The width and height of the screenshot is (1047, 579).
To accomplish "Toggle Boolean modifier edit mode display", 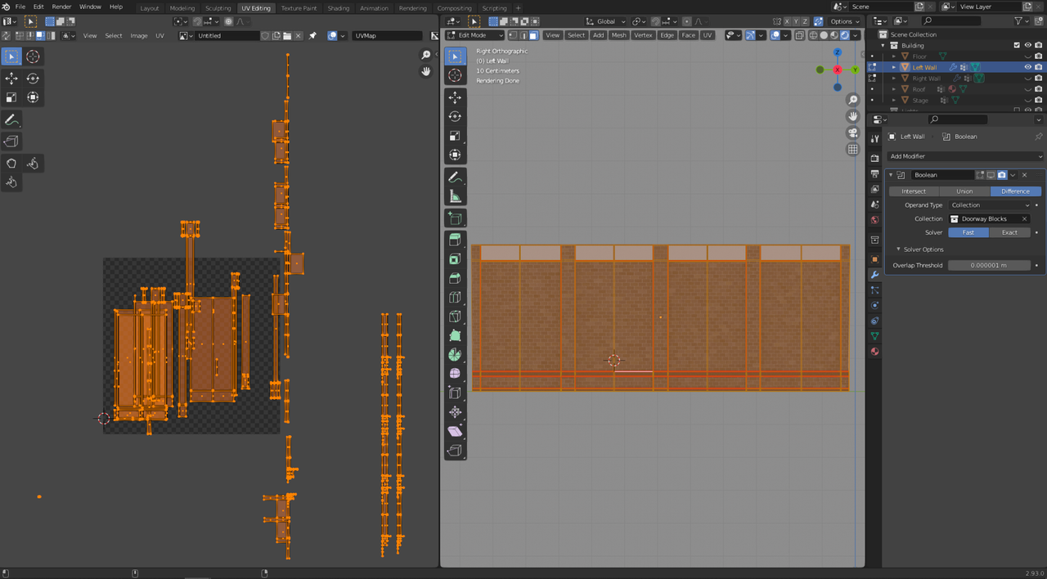I will point(980,175).
